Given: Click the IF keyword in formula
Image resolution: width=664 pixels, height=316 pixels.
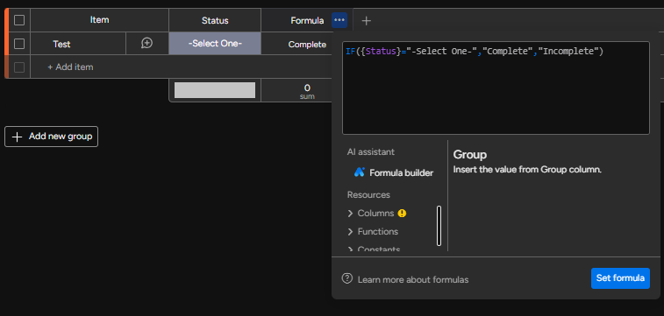Looking at the screenshot, I should click(x=350, y=52).
